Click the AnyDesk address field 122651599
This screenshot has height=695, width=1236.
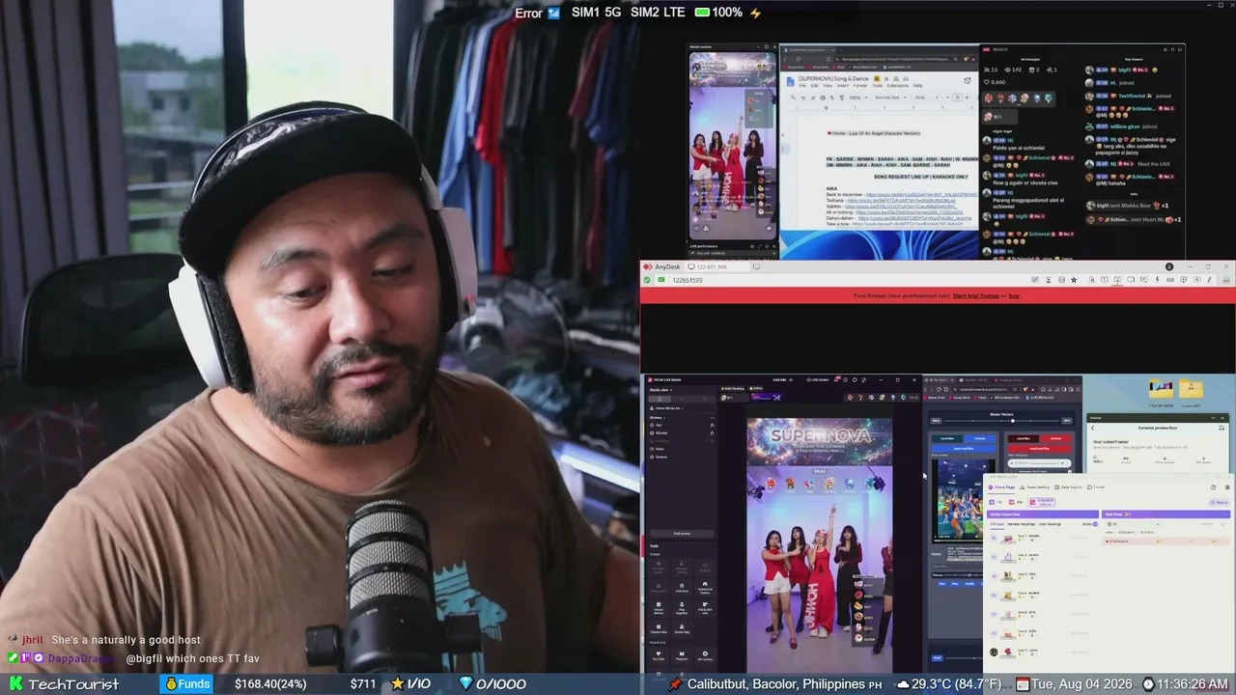pyautogui.click(x=687, y=280)
